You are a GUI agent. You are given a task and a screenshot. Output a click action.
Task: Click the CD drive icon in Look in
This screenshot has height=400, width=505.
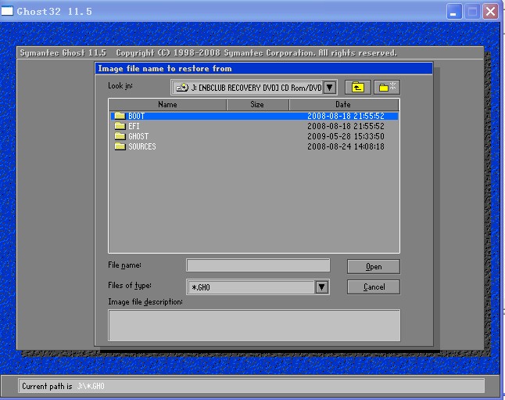(181, 88)
